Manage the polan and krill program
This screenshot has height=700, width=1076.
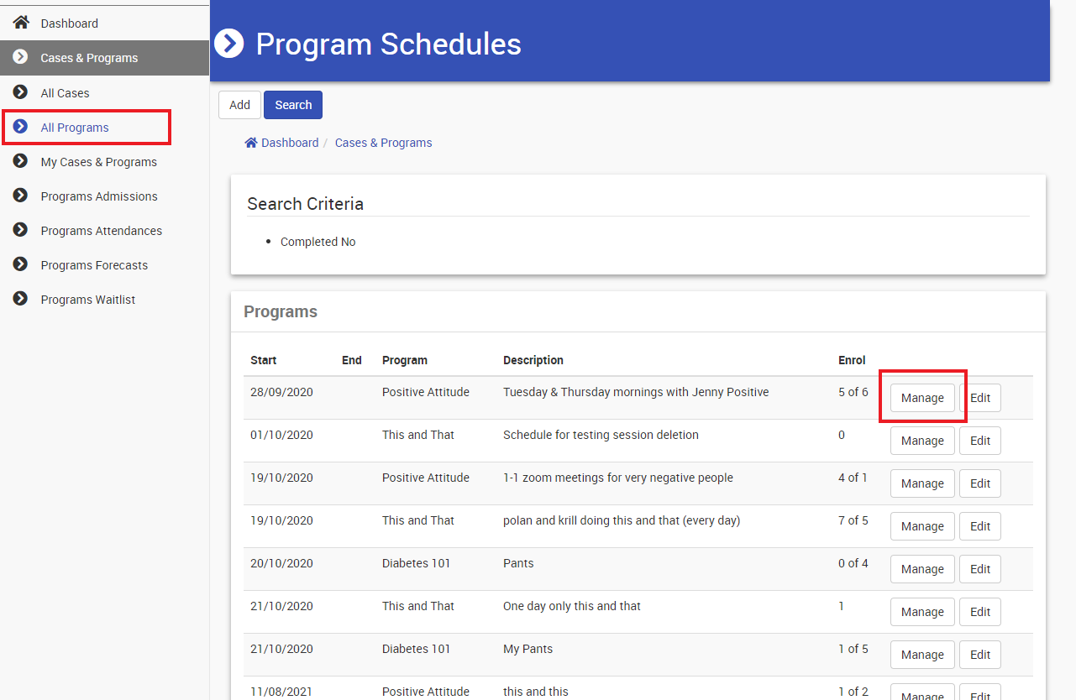click(x=922, y=526)
